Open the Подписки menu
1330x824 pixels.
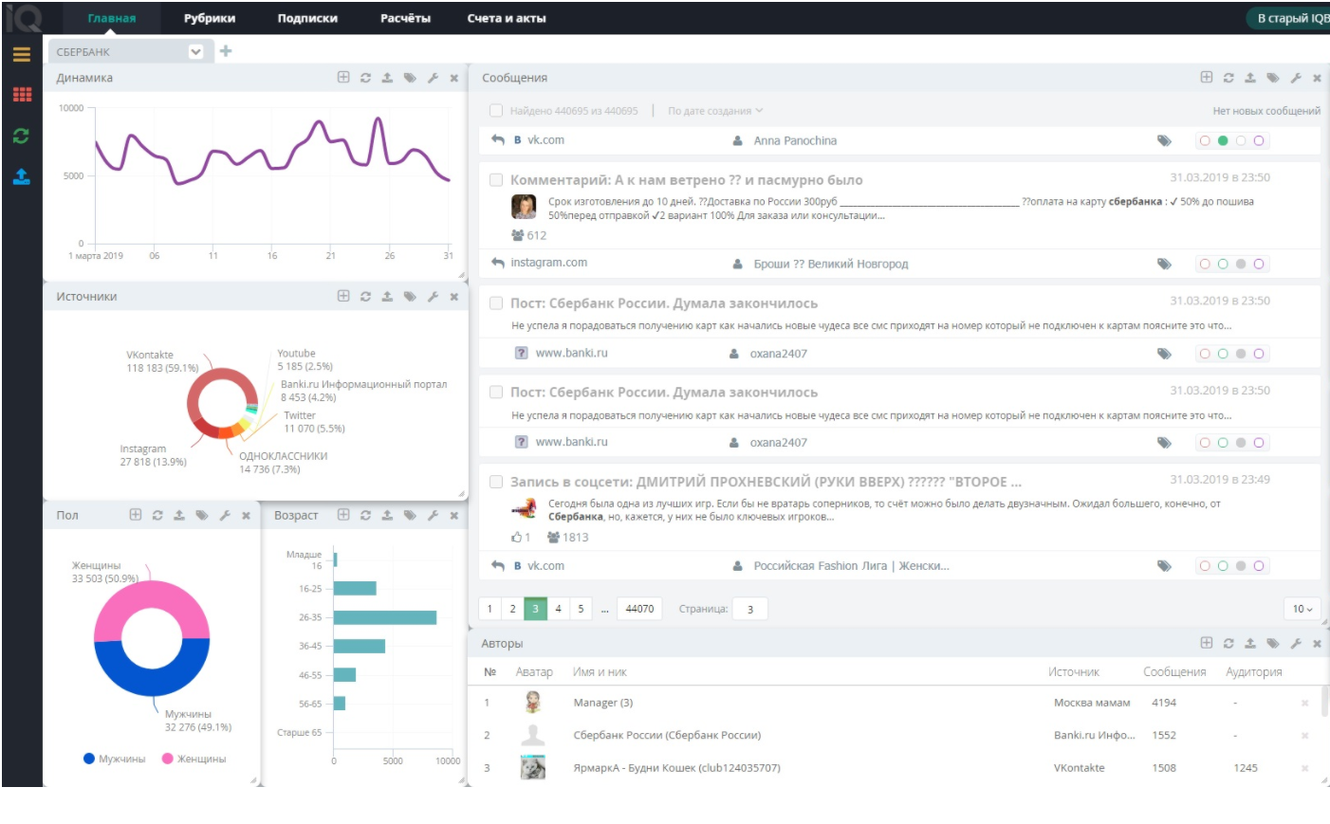click(x=307, y=18)
